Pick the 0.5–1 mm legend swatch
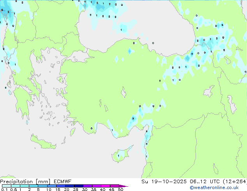 (16, 186)
